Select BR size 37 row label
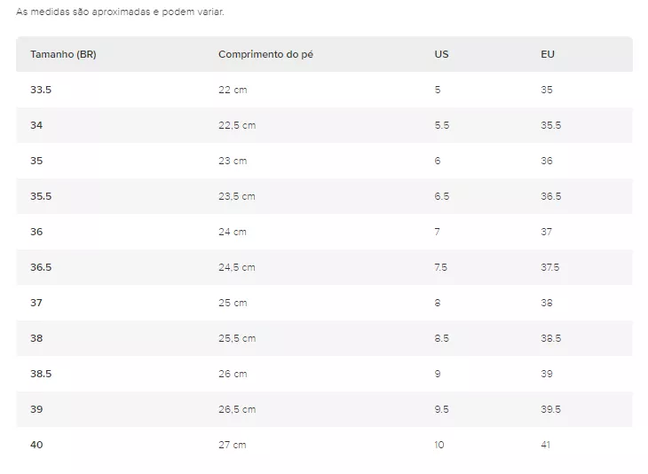This screenshot has width=648, height=474. click(x=36, y=303)
